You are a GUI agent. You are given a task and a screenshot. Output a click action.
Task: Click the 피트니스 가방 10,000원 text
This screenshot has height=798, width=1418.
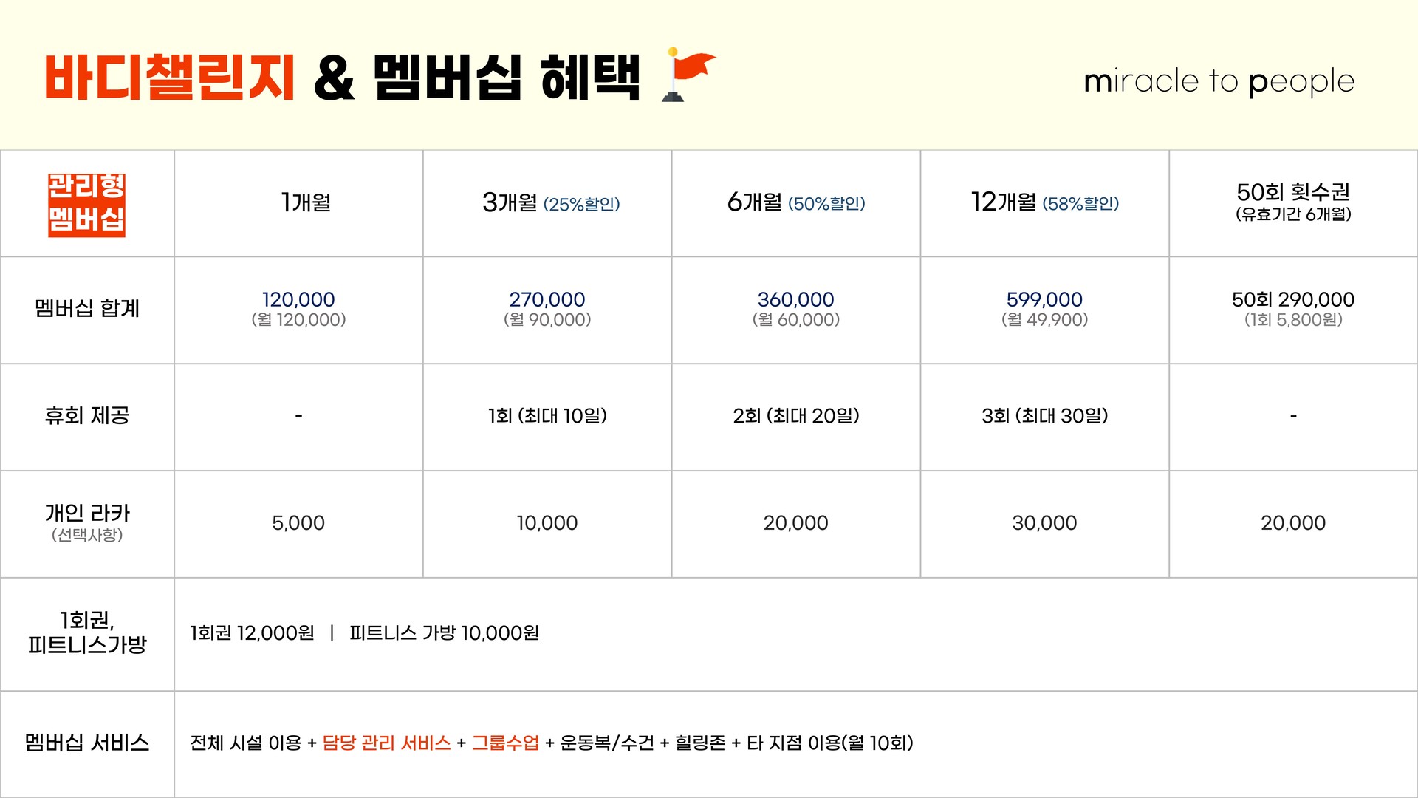444,633
